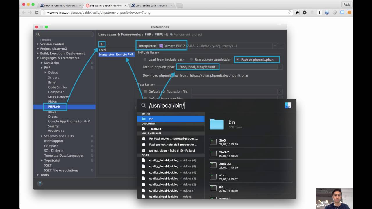The image size is (372, 209).
Task: Open a new Chrome tab
Action: click(x=179, y=6)
